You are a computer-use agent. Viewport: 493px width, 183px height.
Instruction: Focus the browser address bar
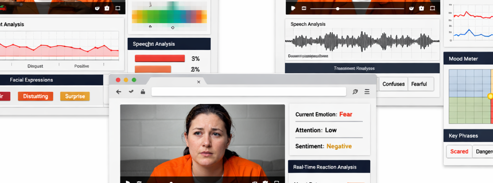click(x=249, y=91)
